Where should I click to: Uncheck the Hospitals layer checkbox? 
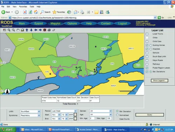point(147,49)
